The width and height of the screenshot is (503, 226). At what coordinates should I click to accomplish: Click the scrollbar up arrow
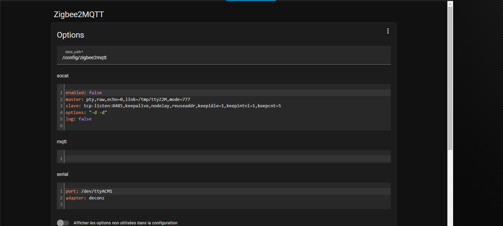click(x=450, y=3)
